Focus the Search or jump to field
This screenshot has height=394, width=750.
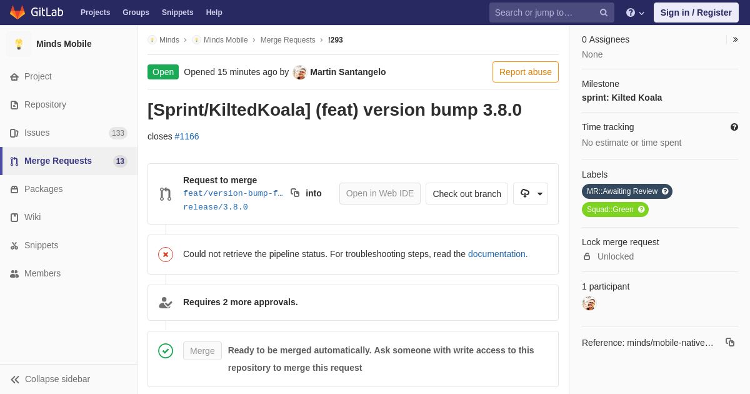point(544,13)
